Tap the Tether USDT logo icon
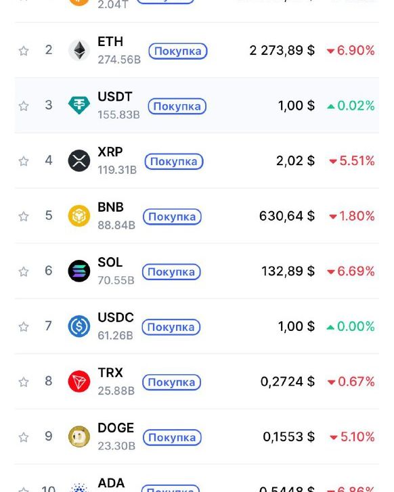394x492 pixels. click(x=79, y=106)
